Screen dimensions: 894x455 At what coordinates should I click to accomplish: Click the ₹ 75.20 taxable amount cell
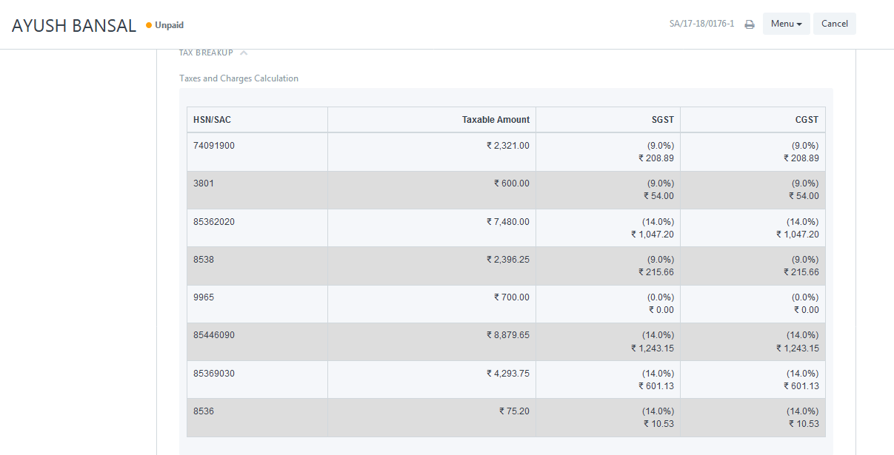[432, 417]
